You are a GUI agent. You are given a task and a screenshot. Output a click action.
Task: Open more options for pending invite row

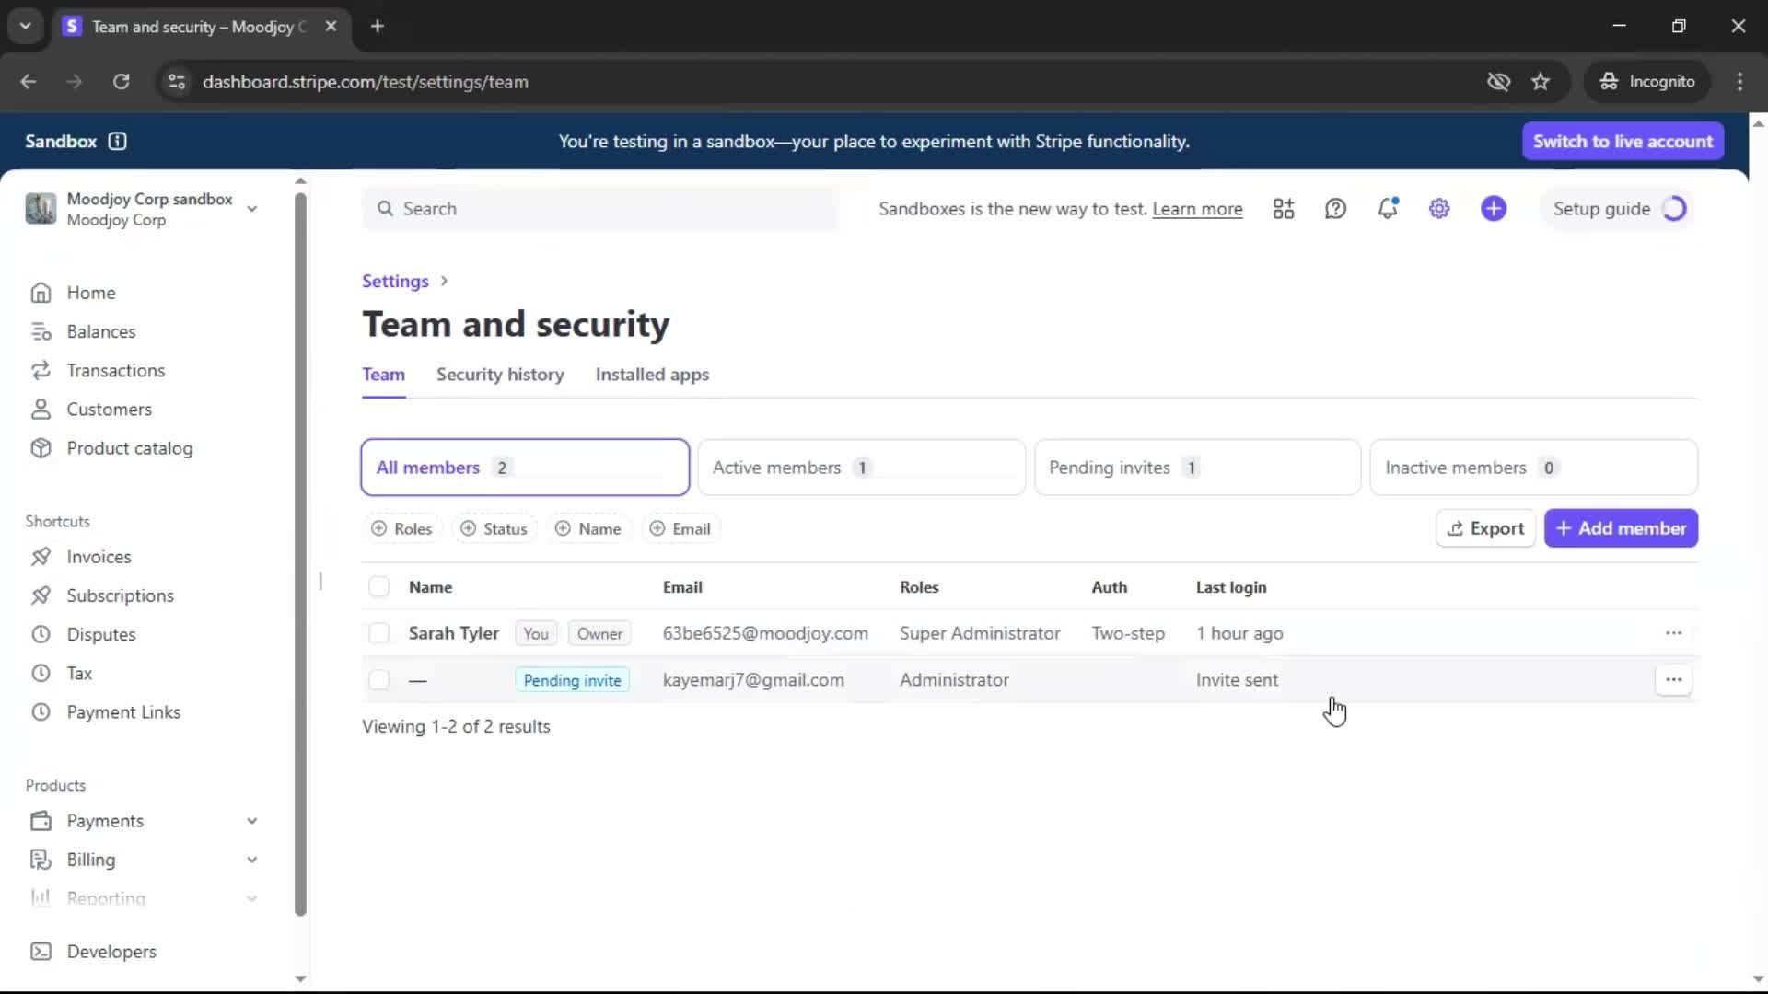coord(1673,680)
